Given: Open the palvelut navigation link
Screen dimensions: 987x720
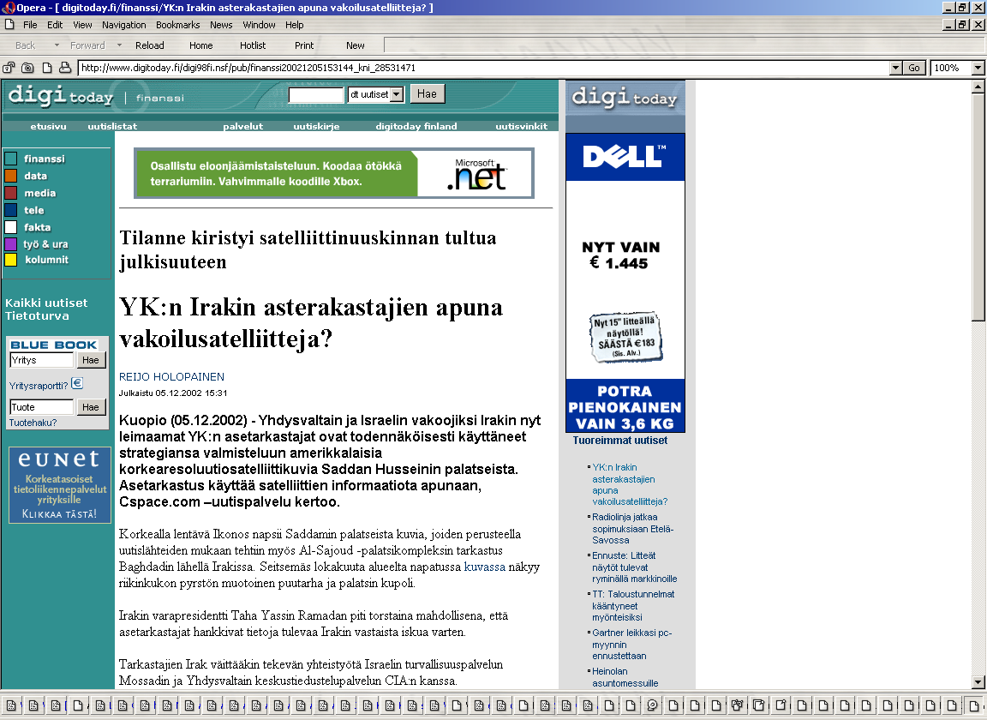Looking at the screenshot, I should (243, 126).
